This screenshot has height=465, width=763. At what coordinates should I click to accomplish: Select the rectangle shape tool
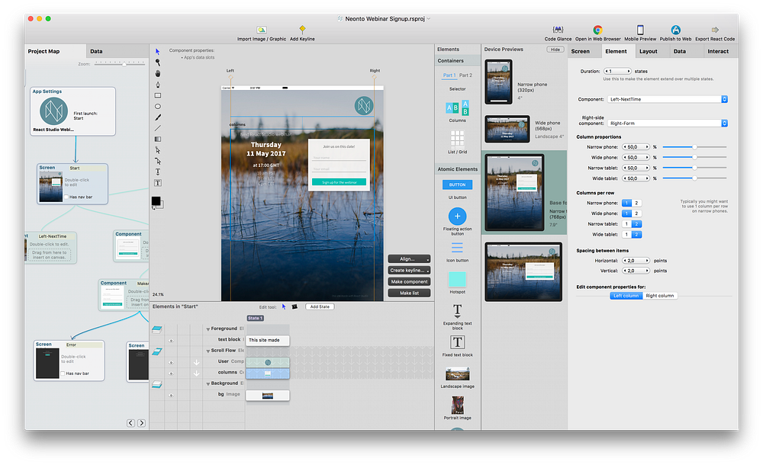158,95
